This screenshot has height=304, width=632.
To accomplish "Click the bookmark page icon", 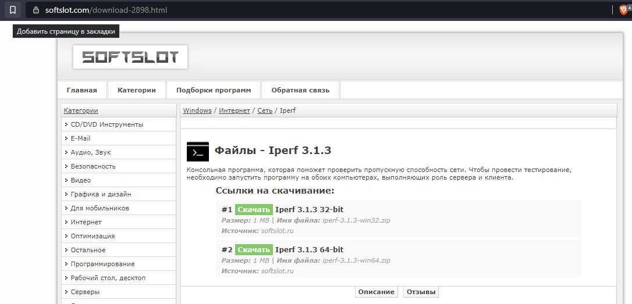I will click(x=13, y=10).
